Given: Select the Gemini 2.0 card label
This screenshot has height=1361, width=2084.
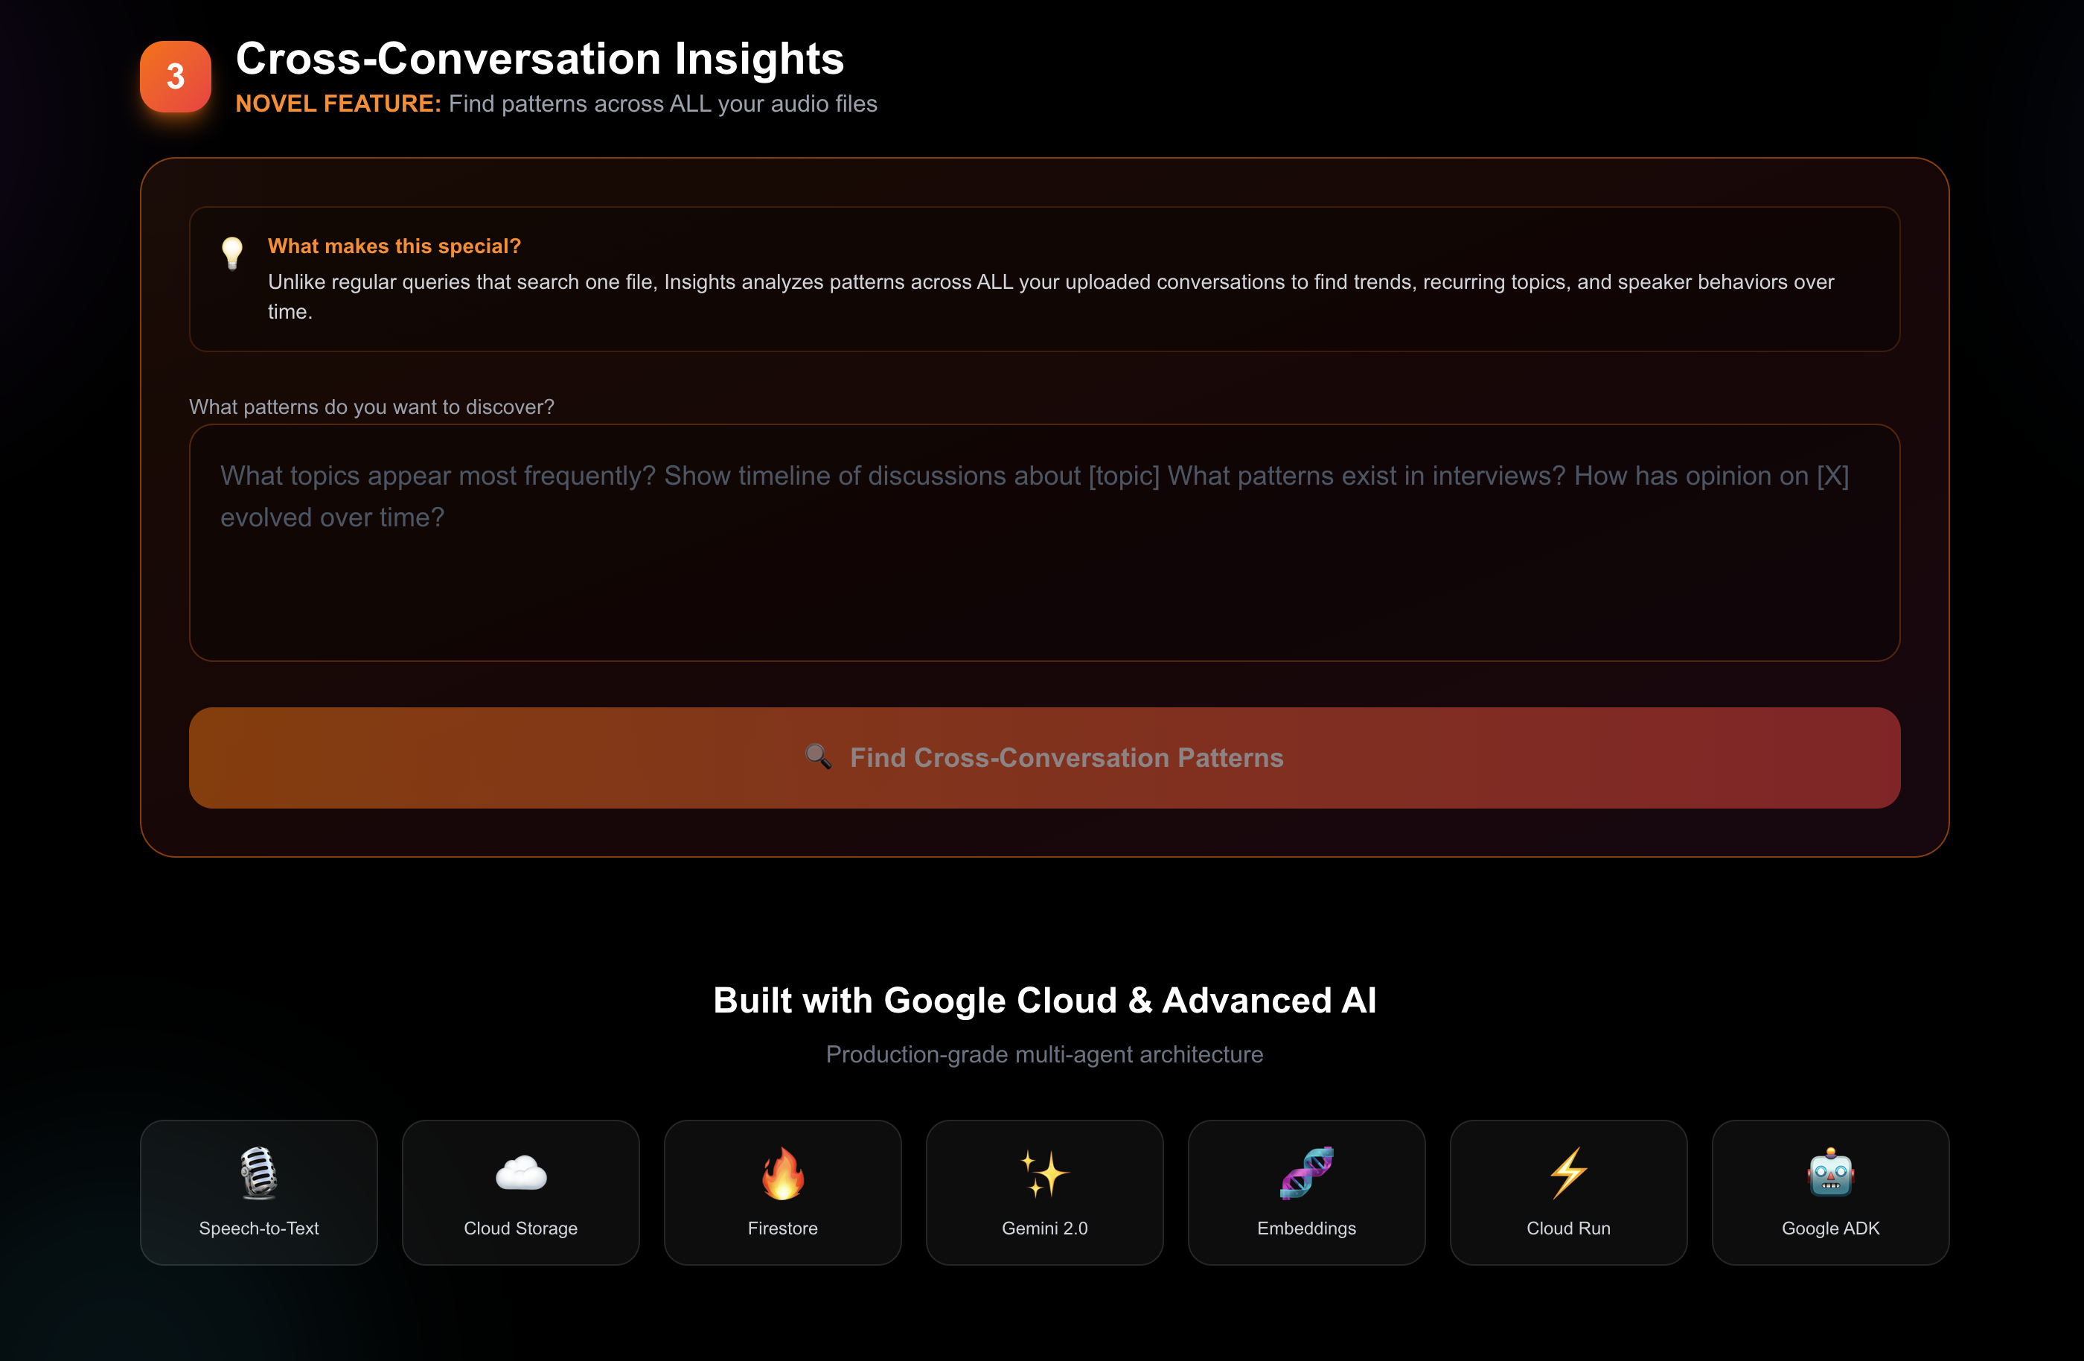Looking at the screenshot, I should [x=1043, y=1228].
